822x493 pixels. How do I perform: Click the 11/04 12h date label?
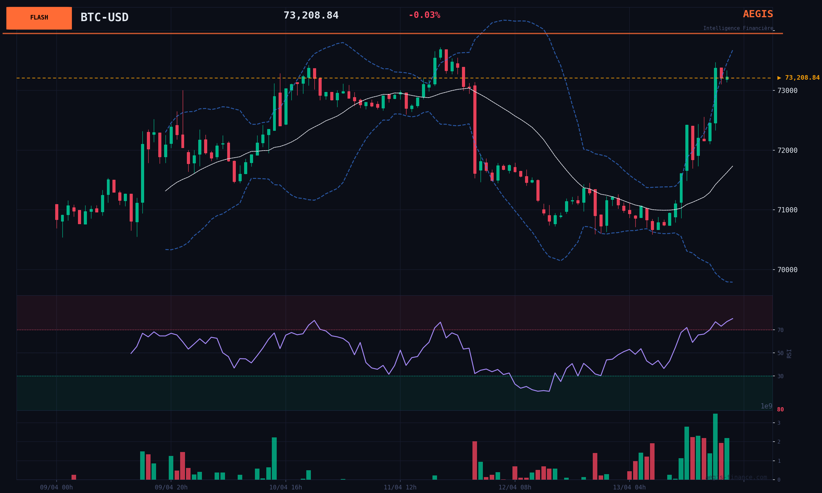click(400, 487)
